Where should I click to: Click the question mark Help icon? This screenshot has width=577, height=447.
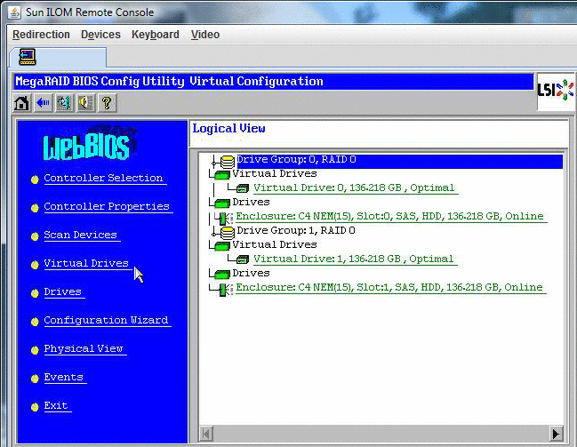(x=107, y=103)
